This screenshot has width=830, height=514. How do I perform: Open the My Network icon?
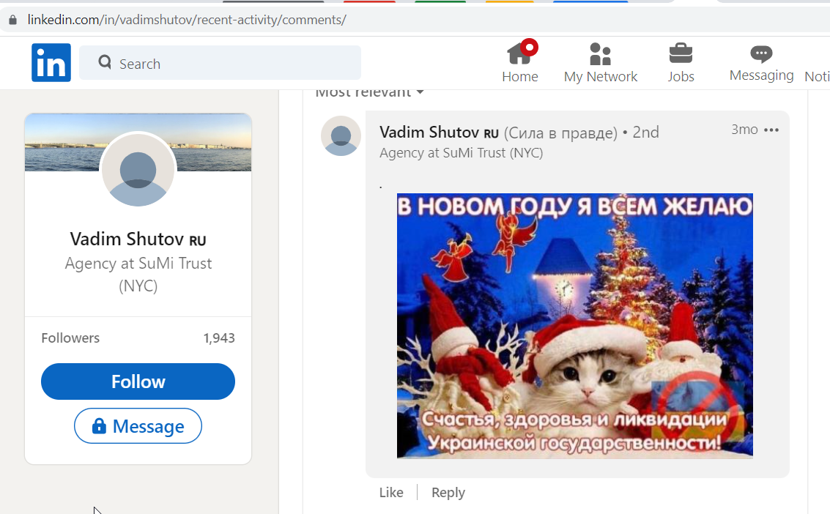click(x=600, y=54)
